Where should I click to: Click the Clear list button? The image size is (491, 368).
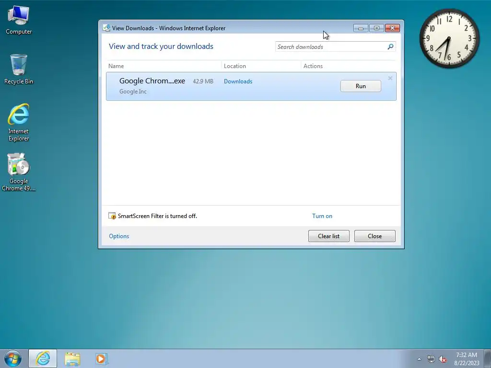[x=329, y=236]
